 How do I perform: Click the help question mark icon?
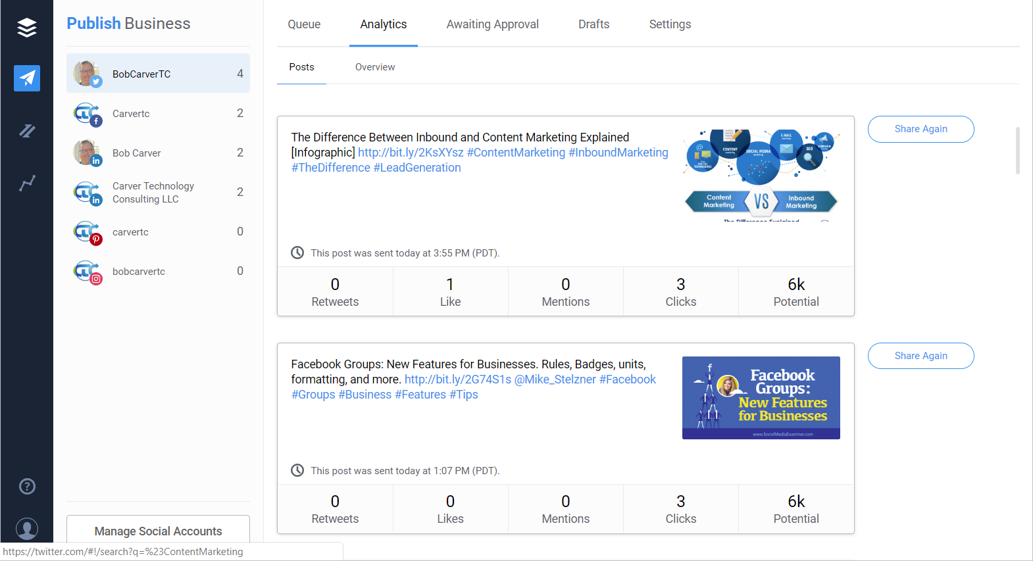click(x=27, y=487)
